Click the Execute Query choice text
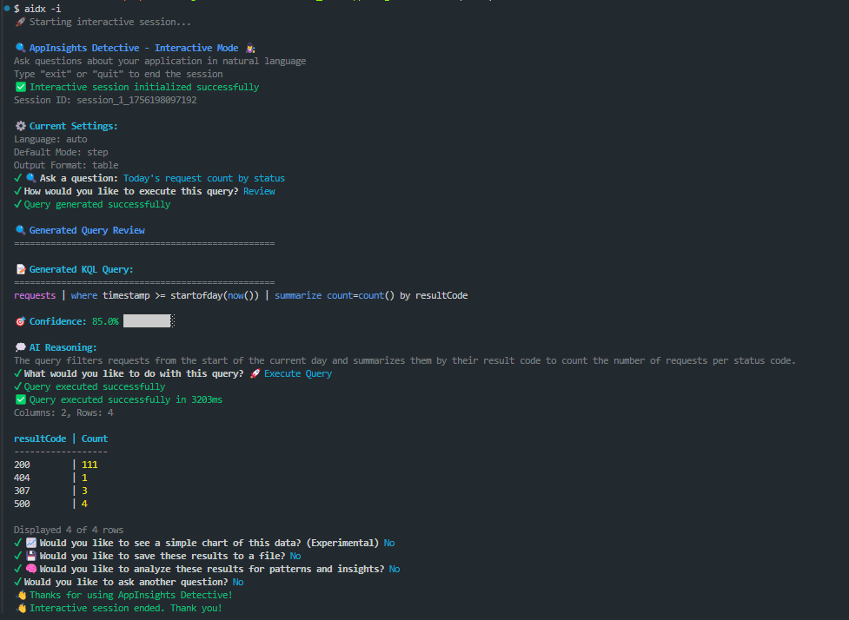This screenshot has width=849, height=620. tap(298, 373)
